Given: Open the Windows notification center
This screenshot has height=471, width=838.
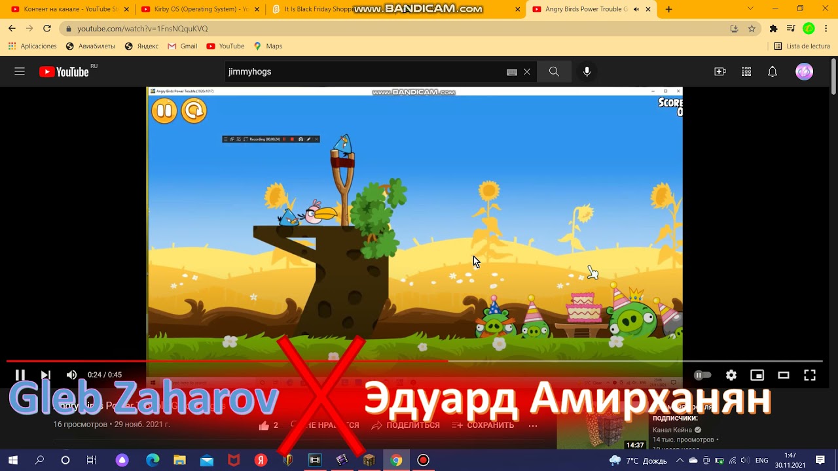Looking at the screenshot, I should click(820, 461).
